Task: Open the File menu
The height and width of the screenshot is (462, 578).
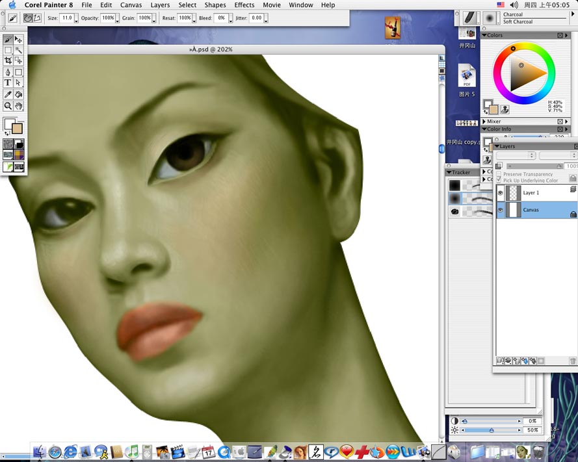Action: click(x=86, y=5)
